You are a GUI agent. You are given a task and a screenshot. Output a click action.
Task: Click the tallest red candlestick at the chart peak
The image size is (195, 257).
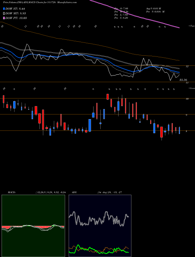coord(108,97)
